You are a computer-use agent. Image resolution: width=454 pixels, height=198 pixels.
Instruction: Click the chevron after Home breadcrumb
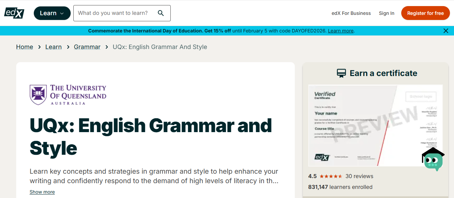tap(39, 47)
